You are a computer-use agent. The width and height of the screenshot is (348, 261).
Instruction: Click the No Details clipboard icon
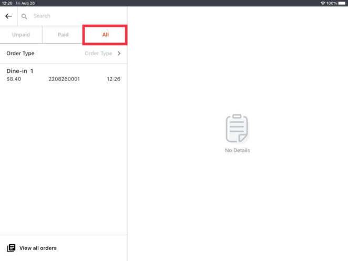tap(237, 129)
